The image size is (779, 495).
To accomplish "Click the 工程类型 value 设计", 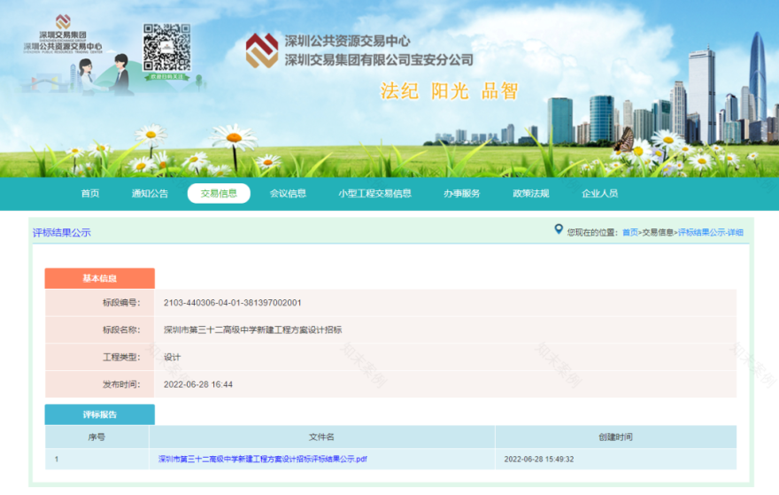I will pyautogui.click(x=172, y=357).
